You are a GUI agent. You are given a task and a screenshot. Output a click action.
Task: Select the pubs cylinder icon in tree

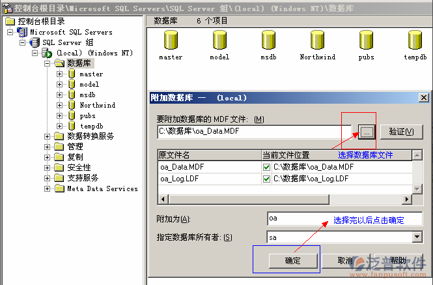coord(72,115)
